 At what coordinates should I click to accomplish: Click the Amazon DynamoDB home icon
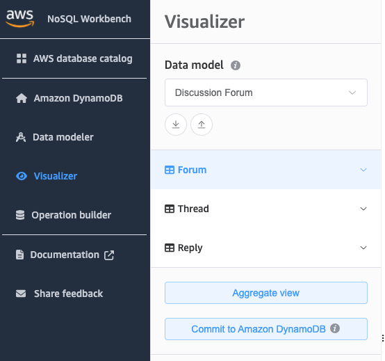[22, 98]
